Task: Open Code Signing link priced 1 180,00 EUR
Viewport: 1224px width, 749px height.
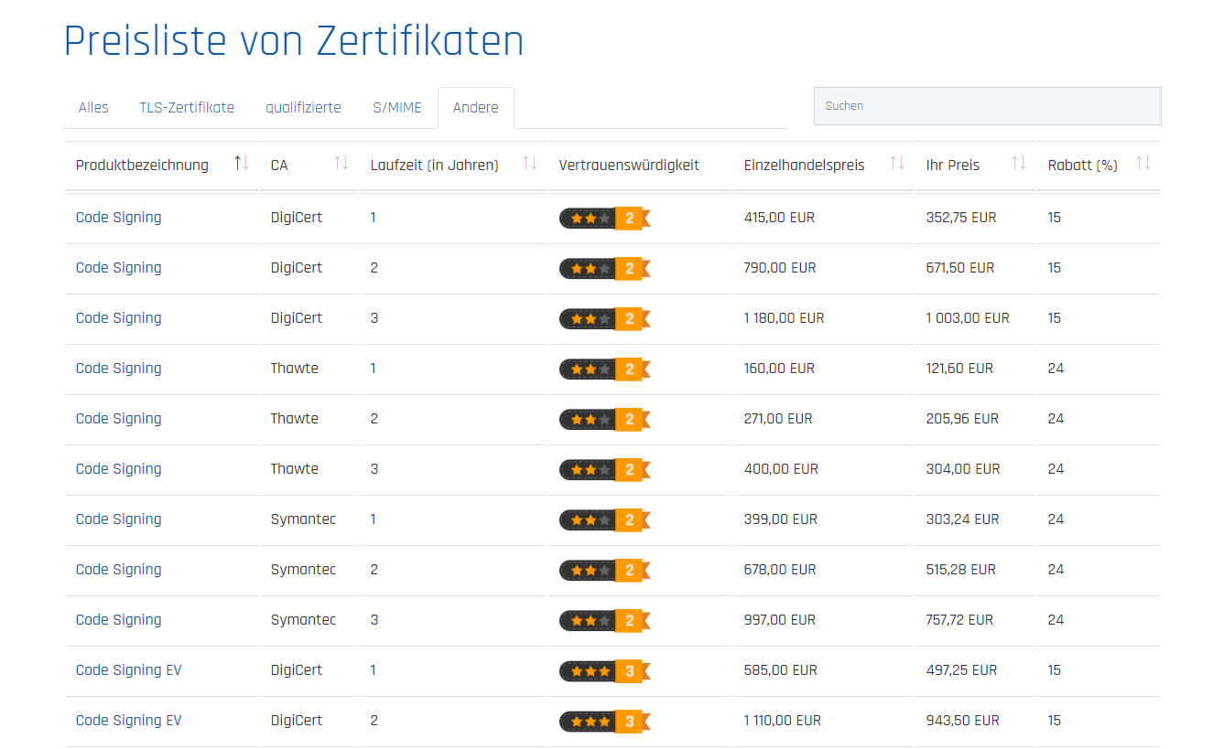Action: [x=118, y=318]
